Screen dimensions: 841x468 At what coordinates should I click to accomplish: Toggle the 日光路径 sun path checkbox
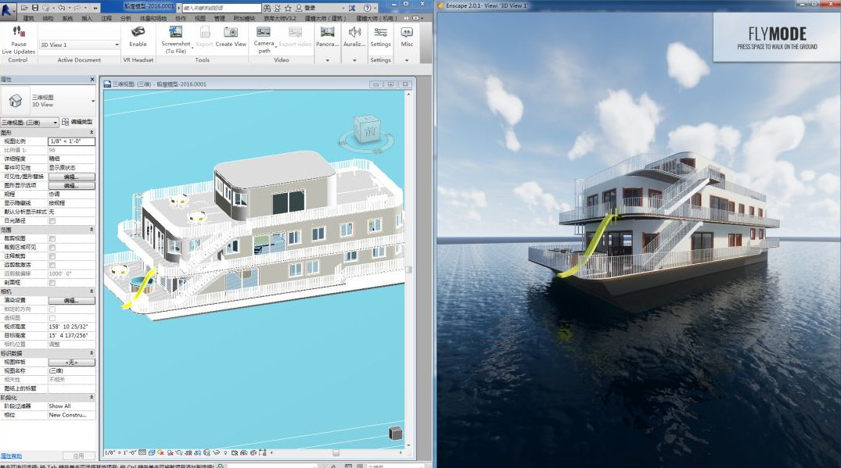coord(52,220)
